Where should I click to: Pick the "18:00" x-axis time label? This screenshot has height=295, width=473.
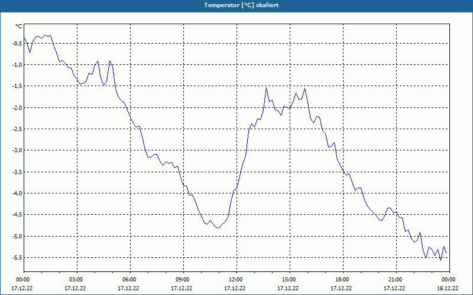[x=343, y=280]
